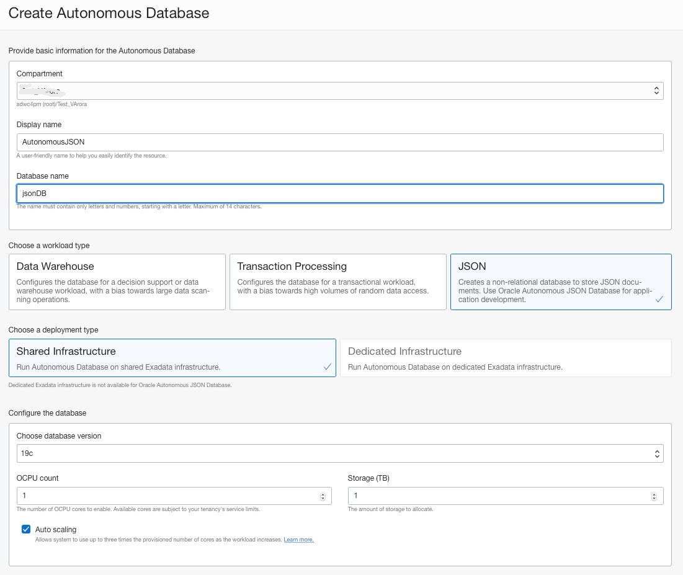Click the OCPU count stepper down arrow
683x575 pixels.
coord(323,497)
